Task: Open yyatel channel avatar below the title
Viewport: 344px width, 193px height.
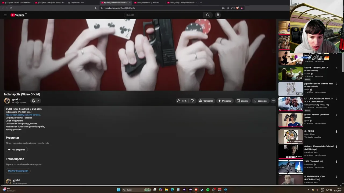Action: point(7,101)
